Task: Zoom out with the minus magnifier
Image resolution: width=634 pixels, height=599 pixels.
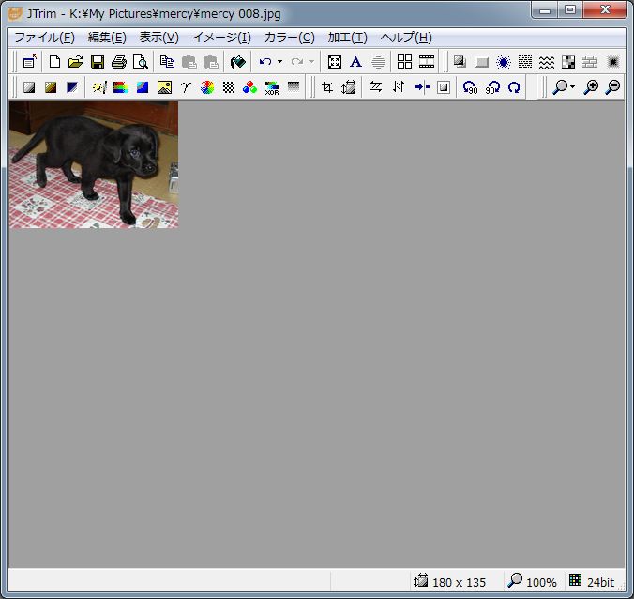Action: (x=612, y=87)
